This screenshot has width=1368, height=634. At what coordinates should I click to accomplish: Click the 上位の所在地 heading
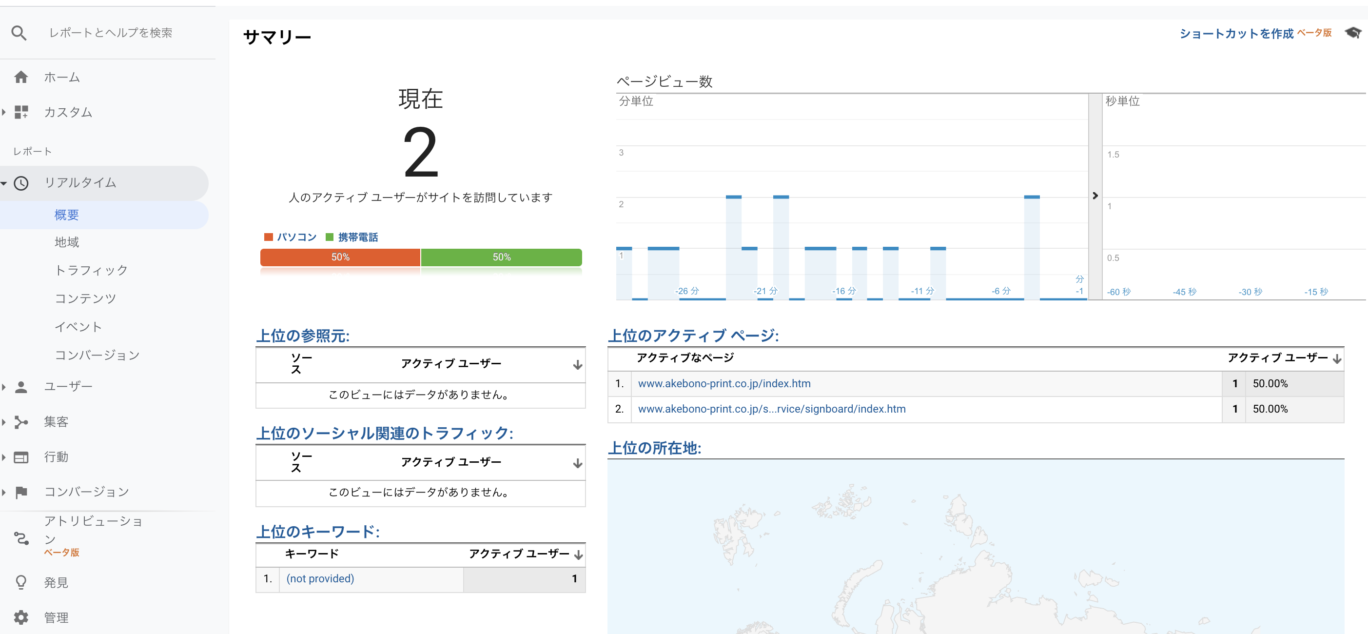click(x=654, y=448)
